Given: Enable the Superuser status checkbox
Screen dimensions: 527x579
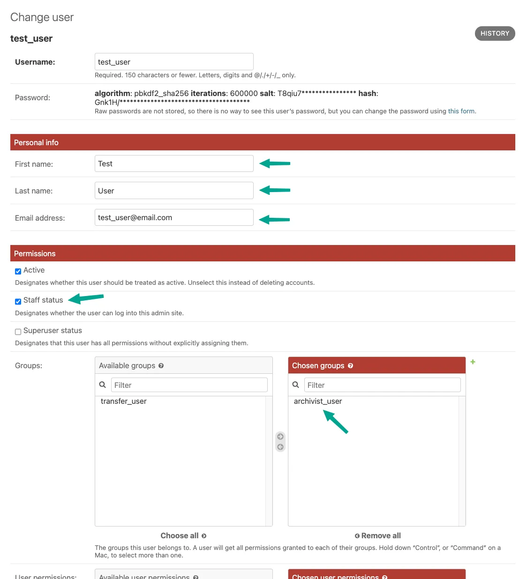Looking at the screenshot, I should coord(18,332).
